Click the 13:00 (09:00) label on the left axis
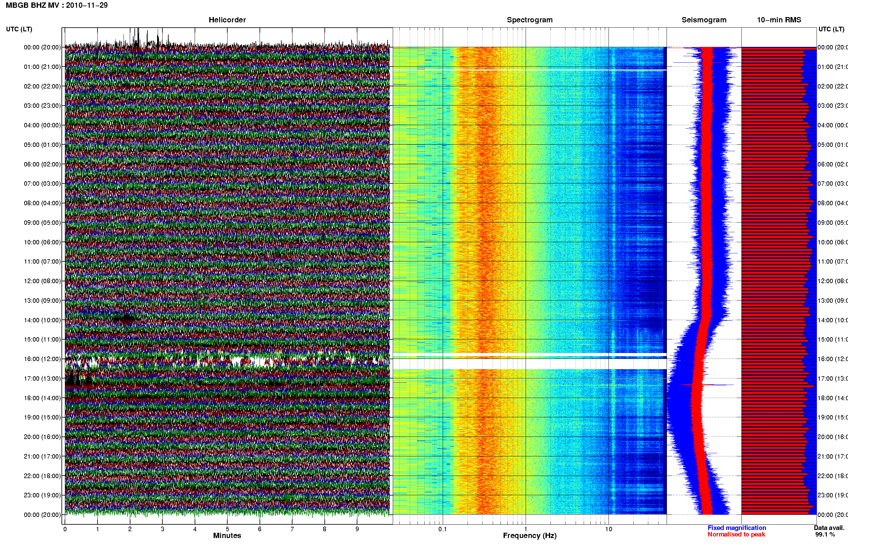This screenshot has height=552, width=883. (42, 301)
